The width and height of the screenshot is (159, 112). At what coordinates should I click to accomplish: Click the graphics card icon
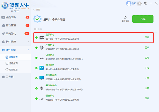[42, 38]
